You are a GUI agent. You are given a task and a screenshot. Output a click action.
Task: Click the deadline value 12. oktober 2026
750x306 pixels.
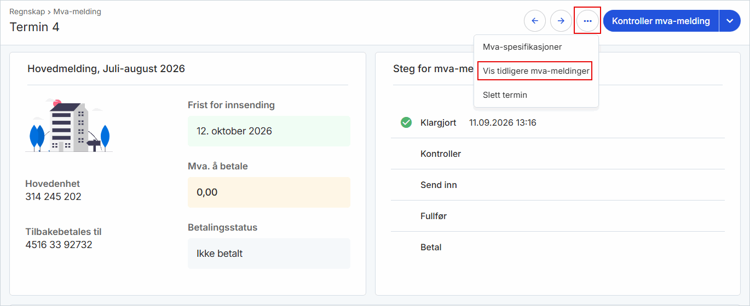pos(269,131)
